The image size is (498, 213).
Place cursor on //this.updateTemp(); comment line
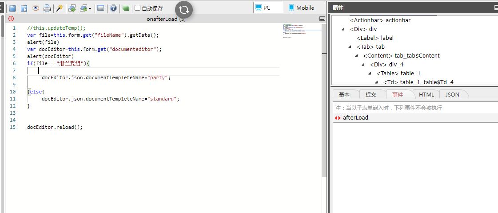coord(56,28)
